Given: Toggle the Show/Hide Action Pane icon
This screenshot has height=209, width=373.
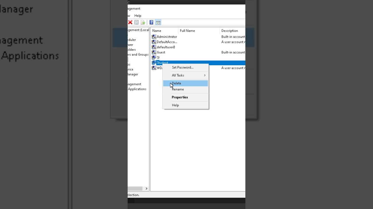Looking at the screenshot, I should click(x=158, y=22).
